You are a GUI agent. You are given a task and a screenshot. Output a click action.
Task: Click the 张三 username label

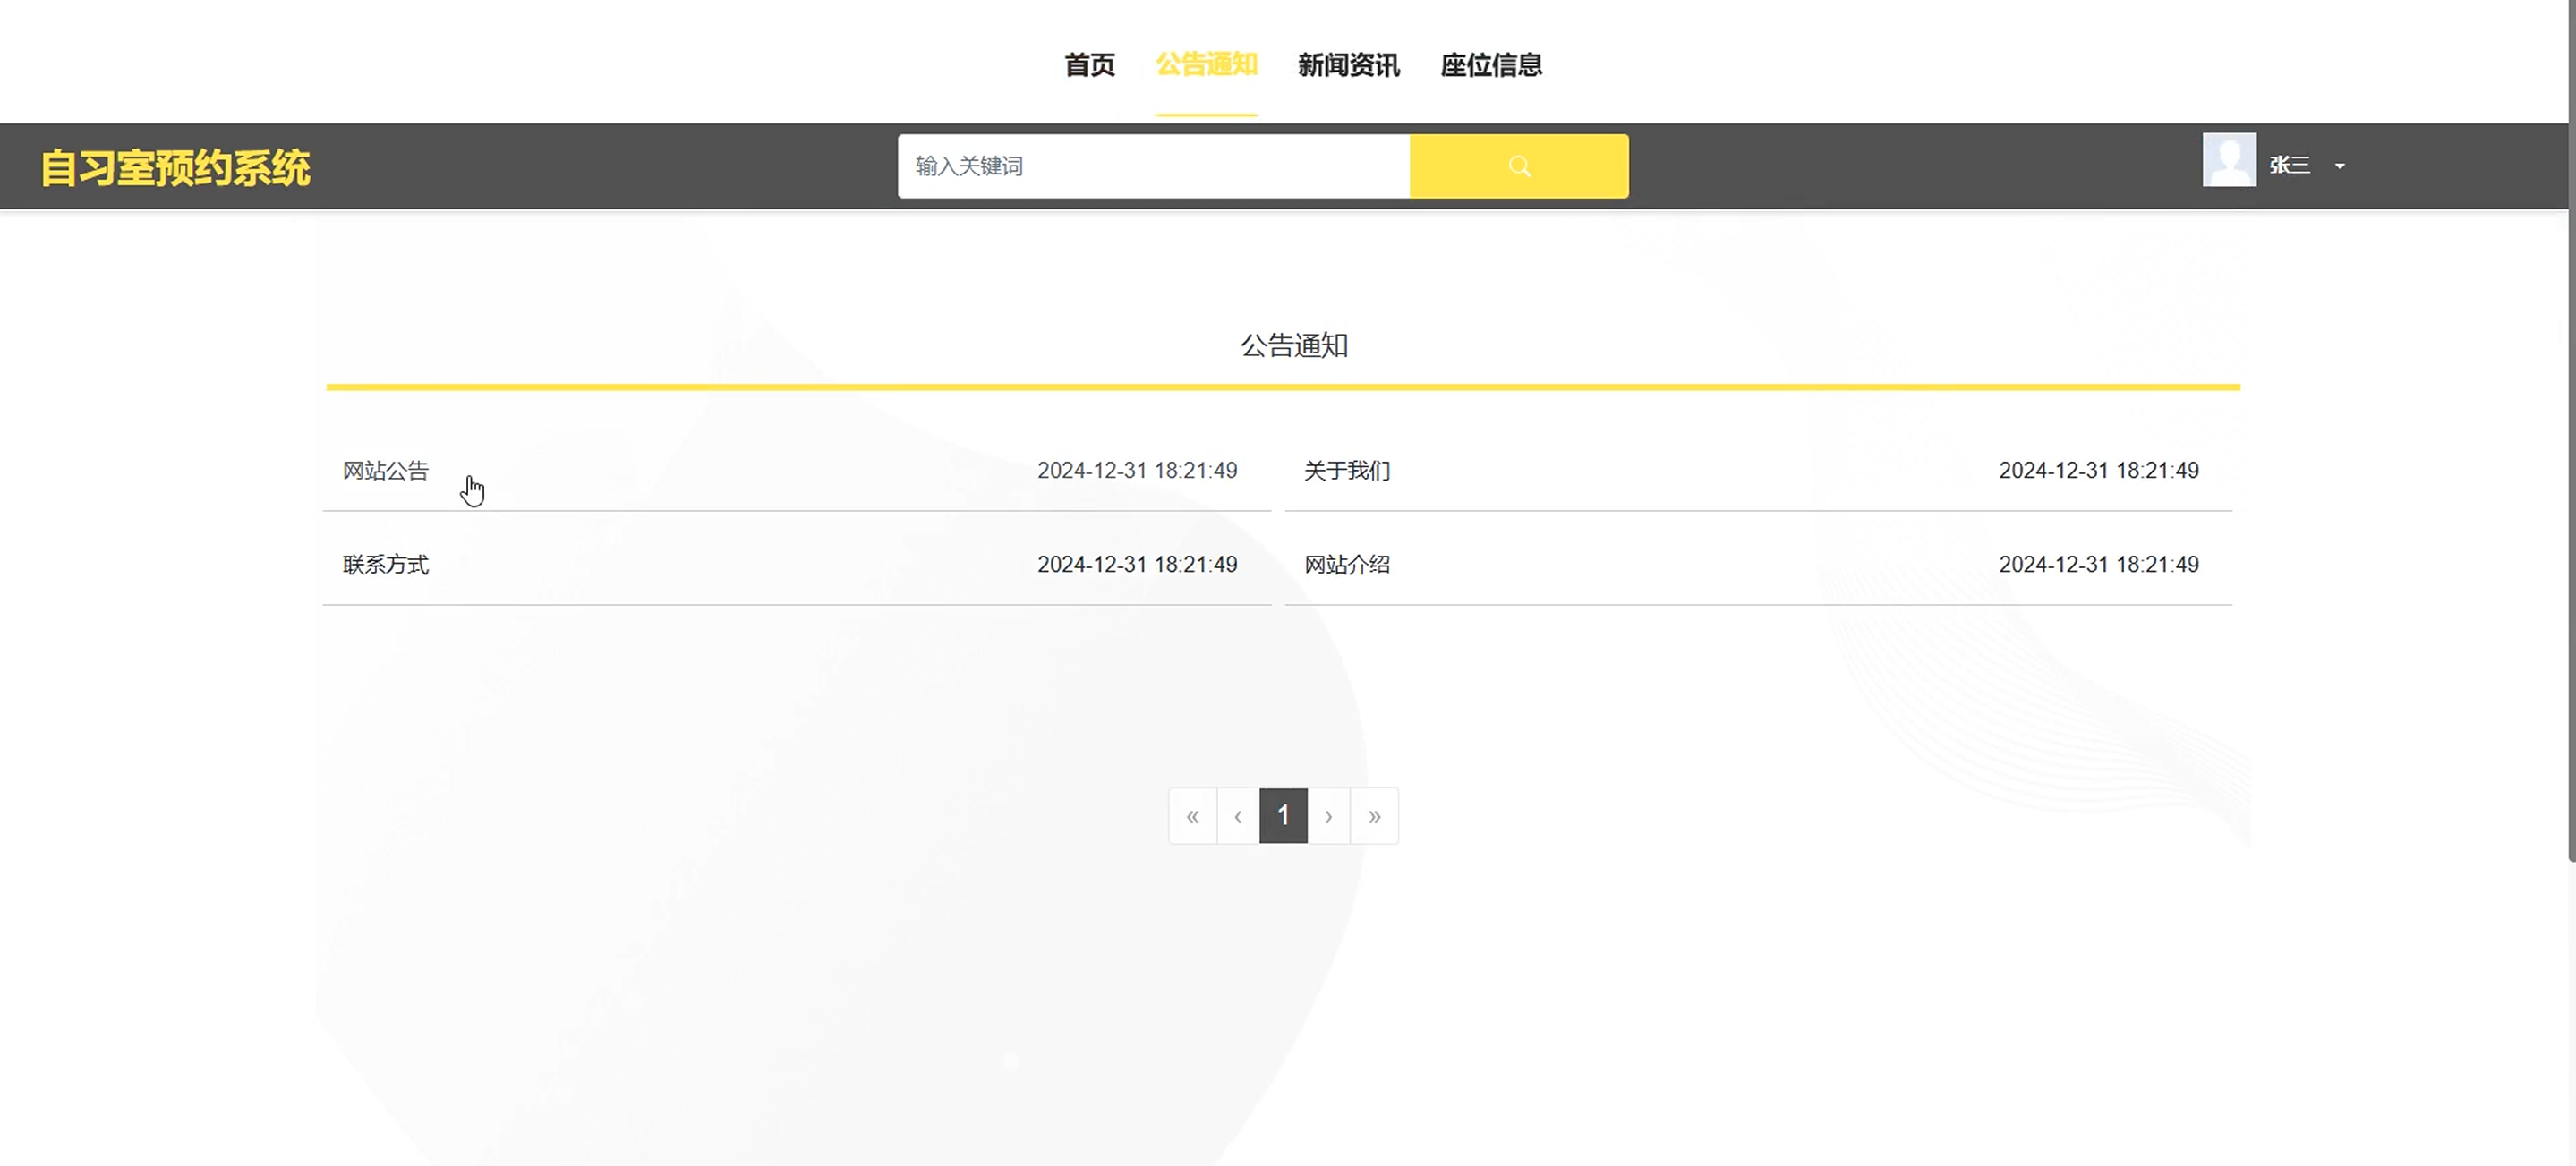click(x=2288, y=165)
